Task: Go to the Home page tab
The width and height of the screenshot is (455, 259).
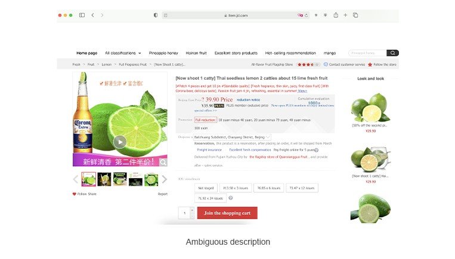Action: coord(86,53)
